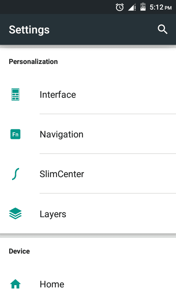Open Layers settings
This screenshot has width=176, height=294.
click(x=88, y=214)
